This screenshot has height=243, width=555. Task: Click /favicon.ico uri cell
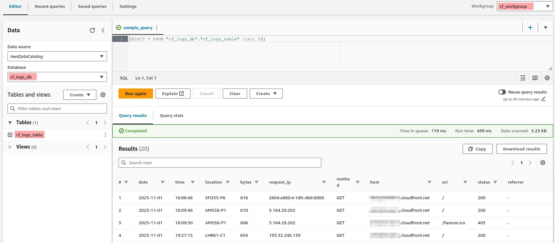point(454,223)
